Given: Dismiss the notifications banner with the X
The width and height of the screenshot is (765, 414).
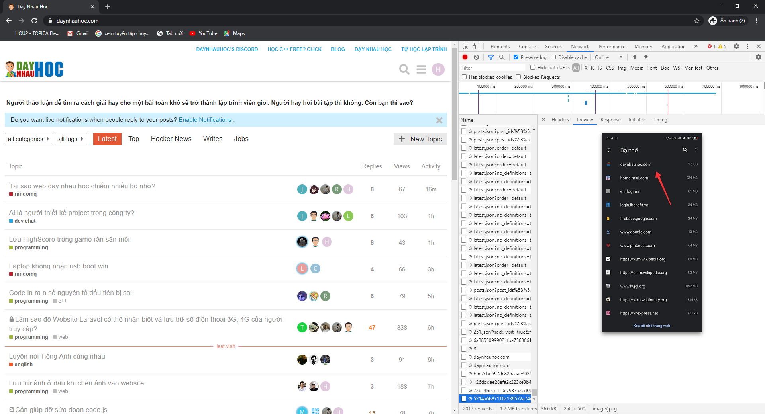Looking at the screenshot, I should [439, 120].
